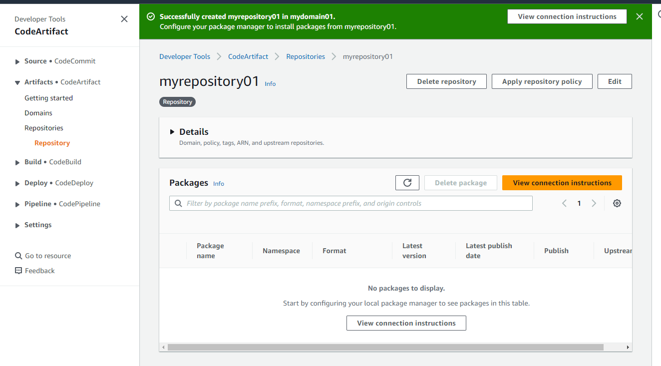Click View connection instructions in the green banner
The height and width of the screenshot is (366, 661).
[x=567, y=16]
